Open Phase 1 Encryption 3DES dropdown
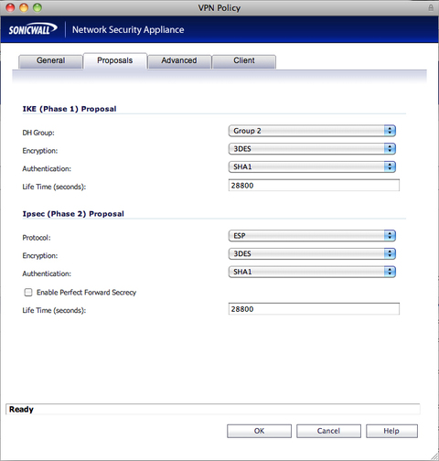 coord(312,149)
